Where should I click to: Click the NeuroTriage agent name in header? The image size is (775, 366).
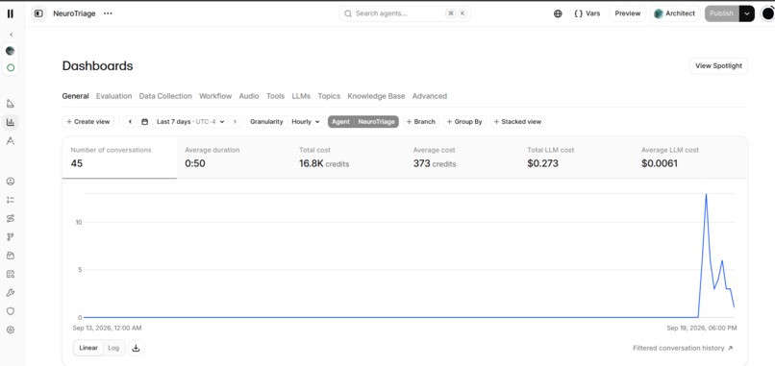(74, 13)
